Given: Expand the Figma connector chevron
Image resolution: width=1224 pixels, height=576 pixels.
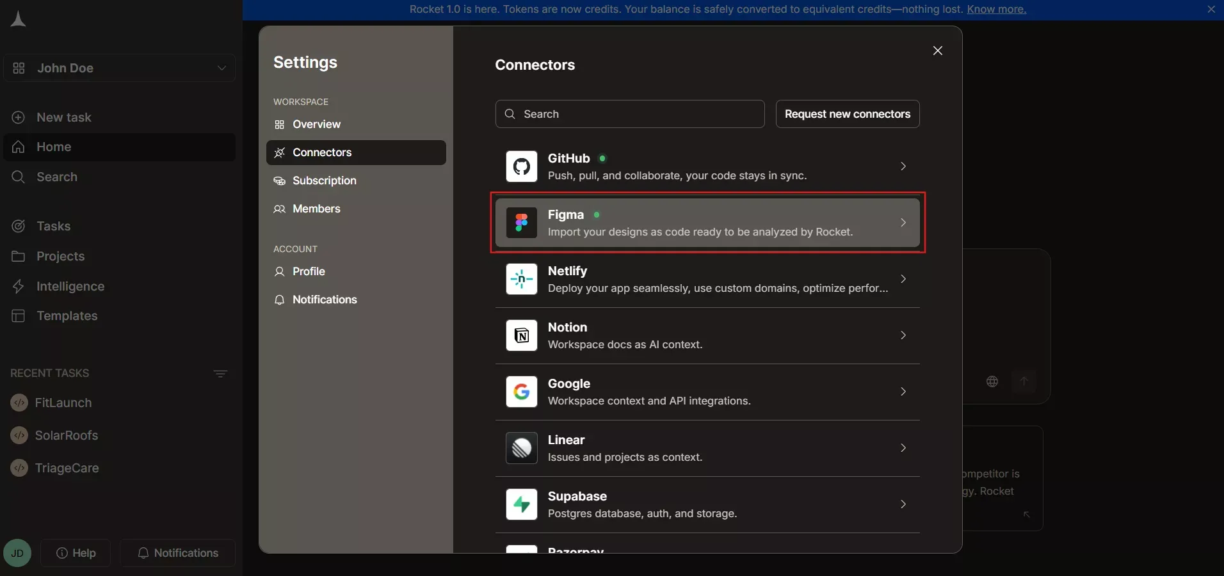Looking at the screenshot, I should pos(903,223).
